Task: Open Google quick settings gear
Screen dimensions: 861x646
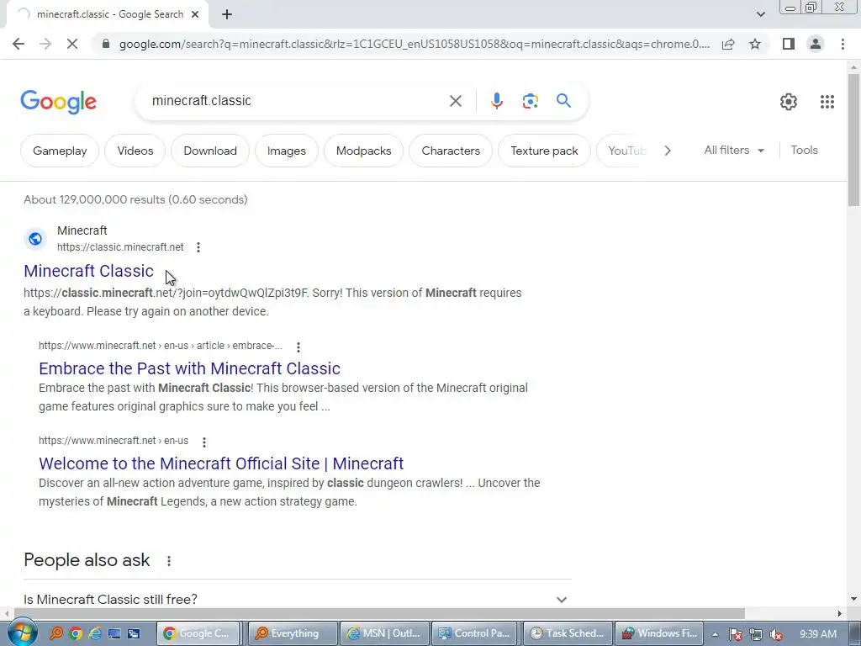Action: click(x=789, y=102)
